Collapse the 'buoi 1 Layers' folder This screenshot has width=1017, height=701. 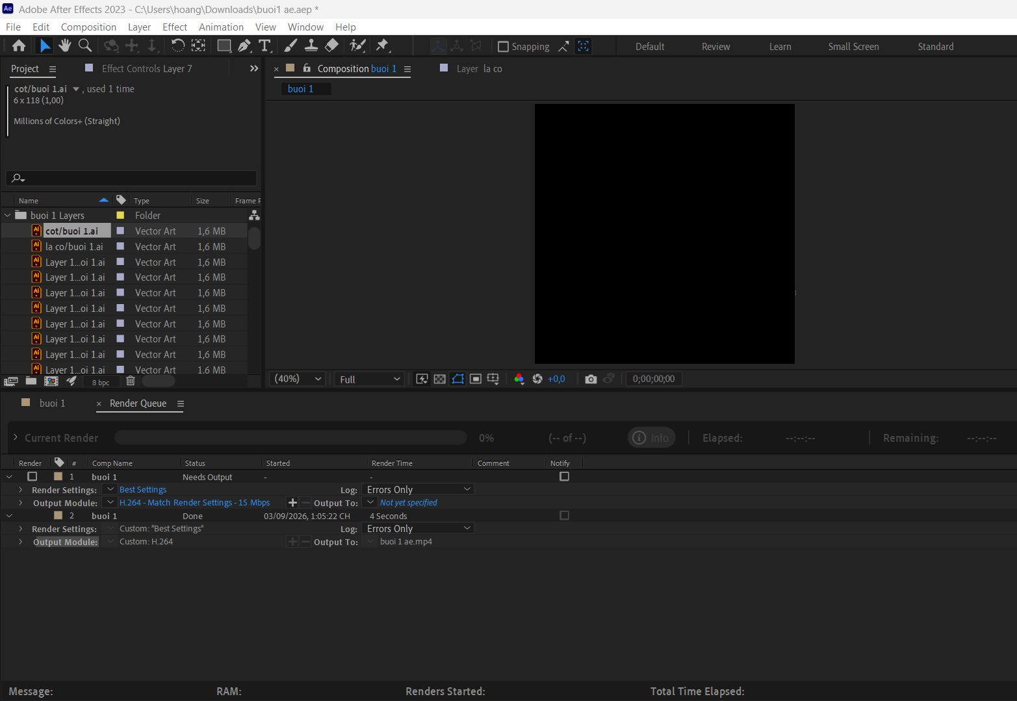click(x=8, y=215)
